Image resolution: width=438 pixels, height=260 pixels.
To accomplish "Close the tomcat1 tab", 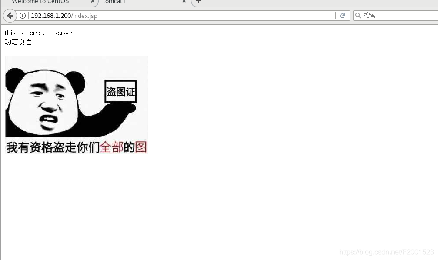I will coord(184,1).
